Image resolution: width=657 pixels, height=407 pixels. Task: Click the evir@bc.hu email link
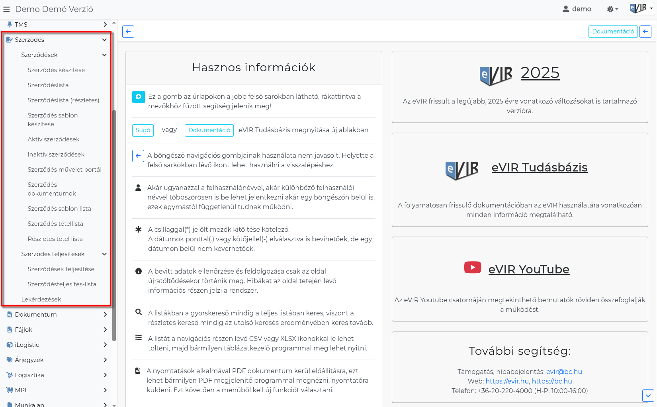(564, 372)
